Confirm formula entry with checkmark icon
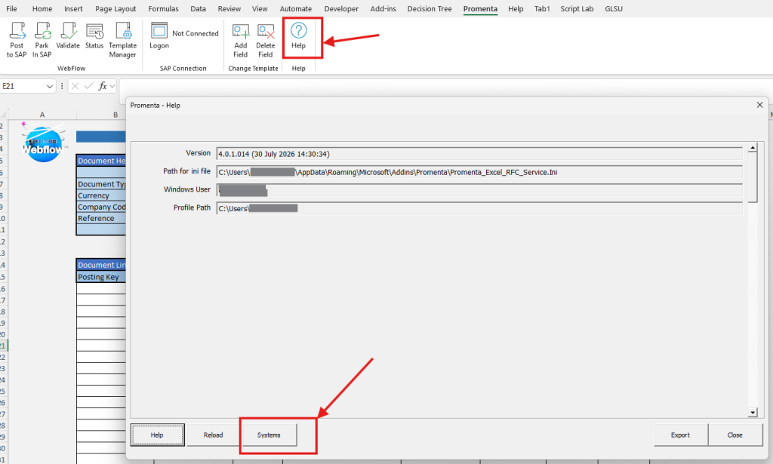Viewport: 773px width, 464px height. point(89,86)
